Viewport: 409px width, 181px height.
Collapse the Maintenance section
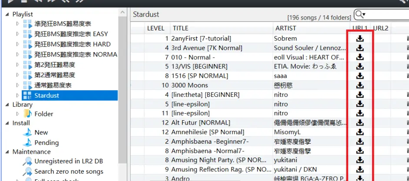tap(7, 151)
